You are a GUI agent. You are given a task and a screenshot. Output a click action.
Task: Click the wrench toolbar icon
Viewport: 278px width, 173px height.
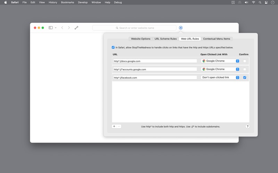76,28
